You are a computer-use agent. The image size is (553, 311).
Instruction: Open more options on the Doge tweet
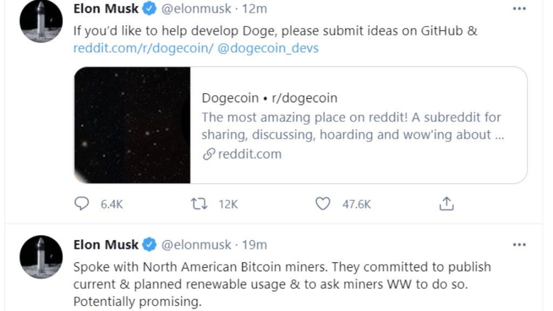[x=519, y=9]
